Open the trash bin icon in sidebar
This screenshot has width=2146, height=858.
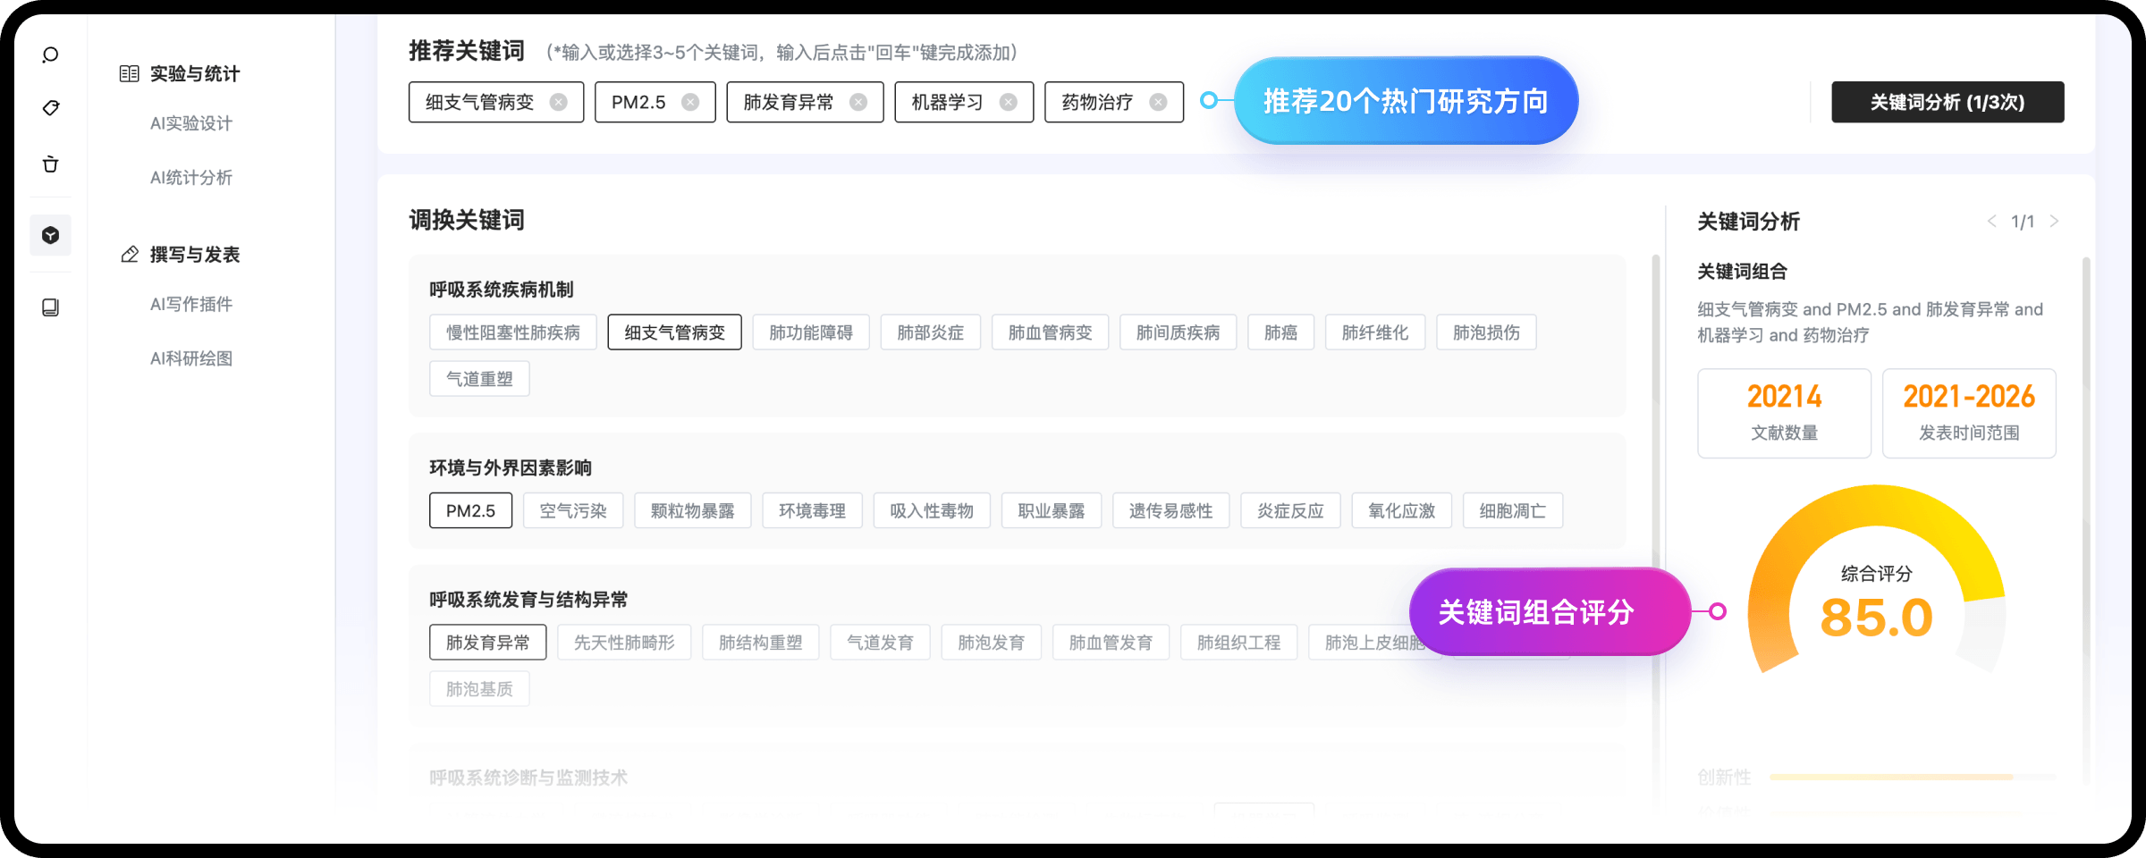[x=50, y=164]
